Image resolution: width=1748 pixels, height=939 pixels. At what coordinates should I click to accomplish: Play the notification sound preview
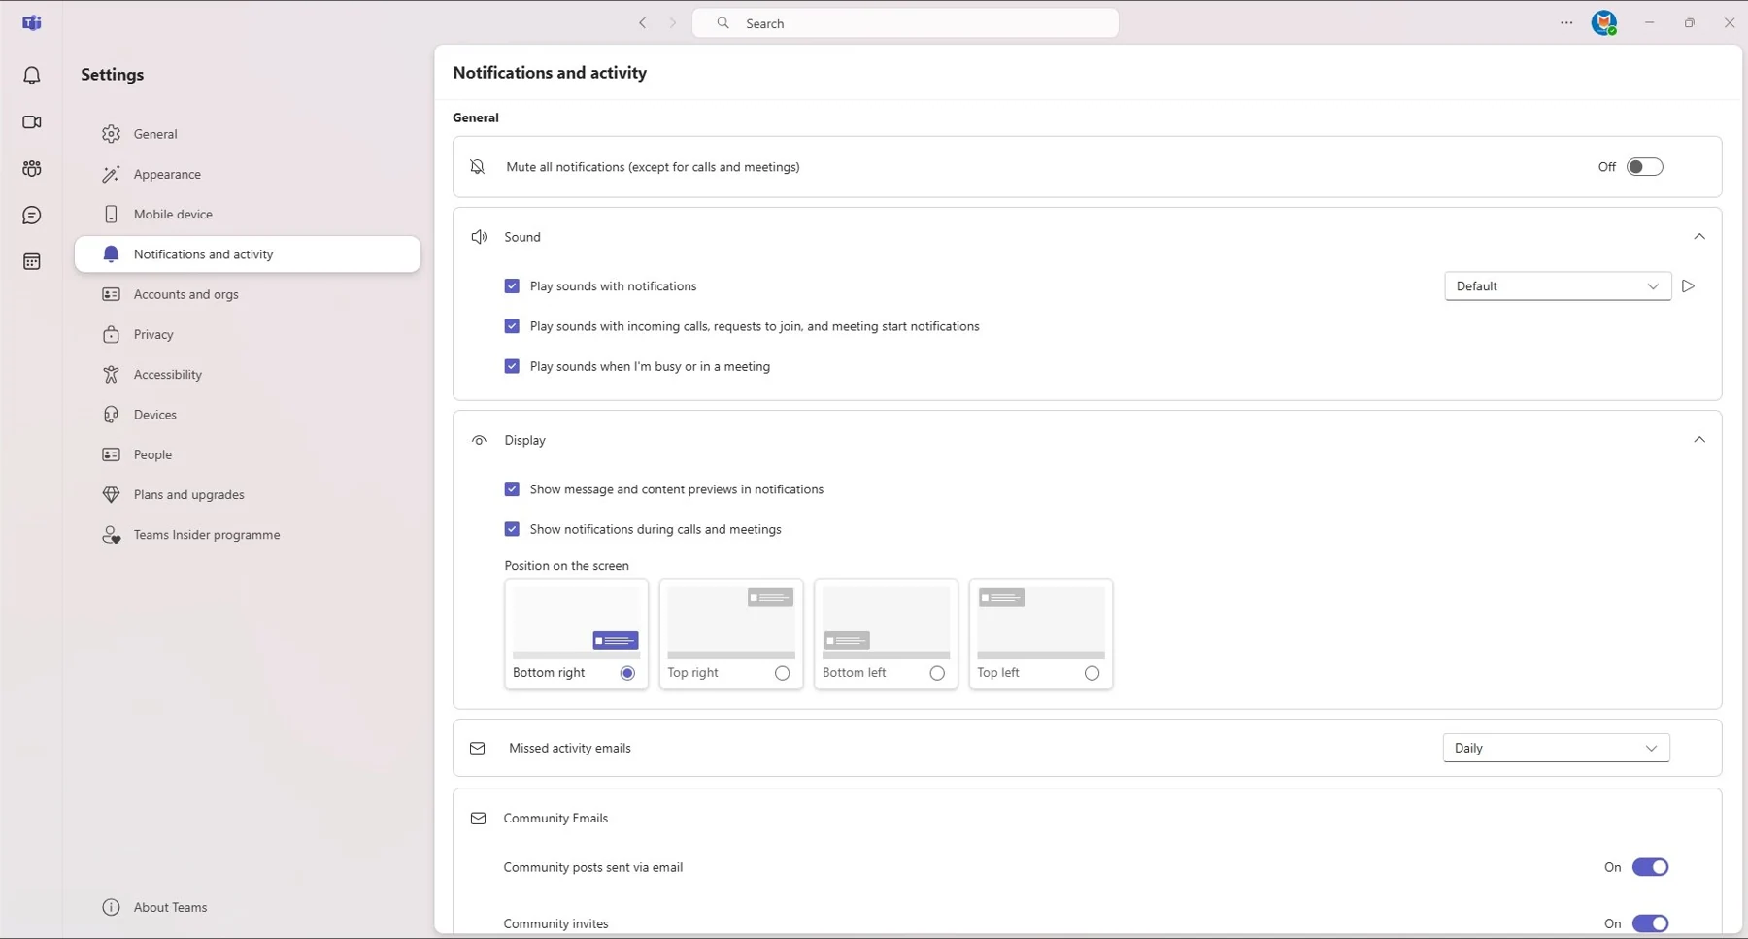pyautogui.click(x=1689, y=286)
